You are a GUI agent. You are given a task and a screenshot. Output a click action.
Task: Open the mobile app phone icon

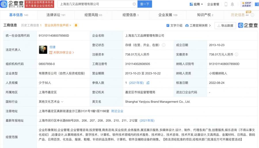tap(226, 4)
